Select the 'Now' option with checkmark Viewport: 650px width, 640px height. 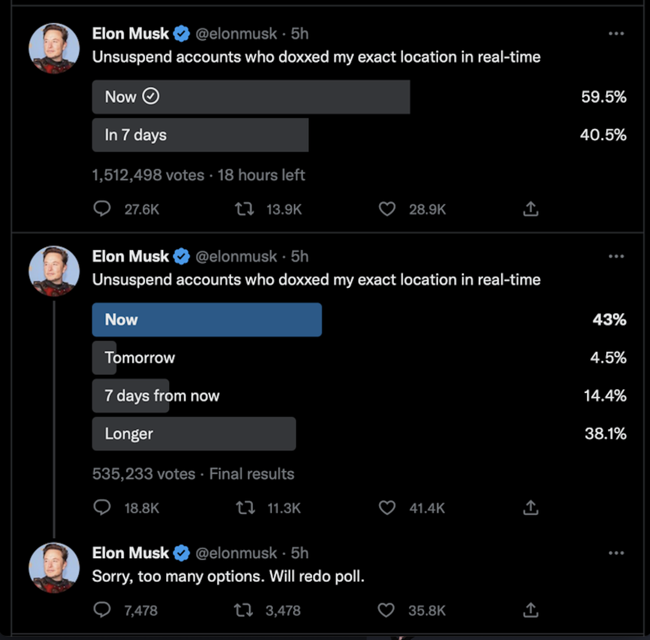click(x=251, y=97)
